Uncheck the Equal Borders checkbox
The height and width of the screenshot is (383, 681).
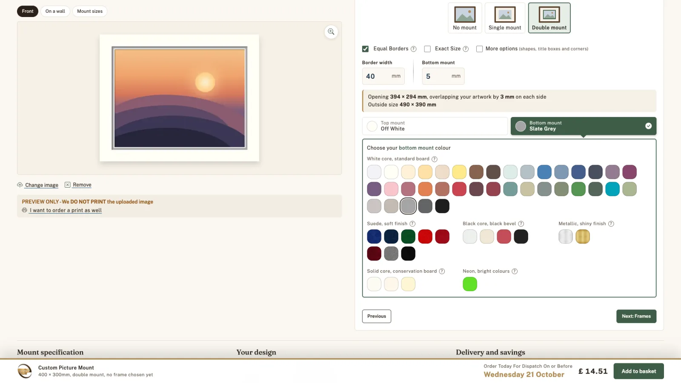366,49
